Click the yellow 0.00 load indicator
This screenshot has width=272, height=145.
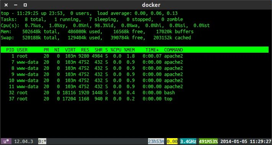[172, 141]
